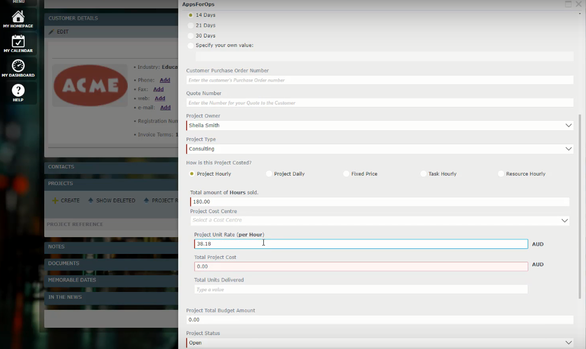Click the ACME company logo
The width and height of the screenshot is (586, 349).
(90, 85)
